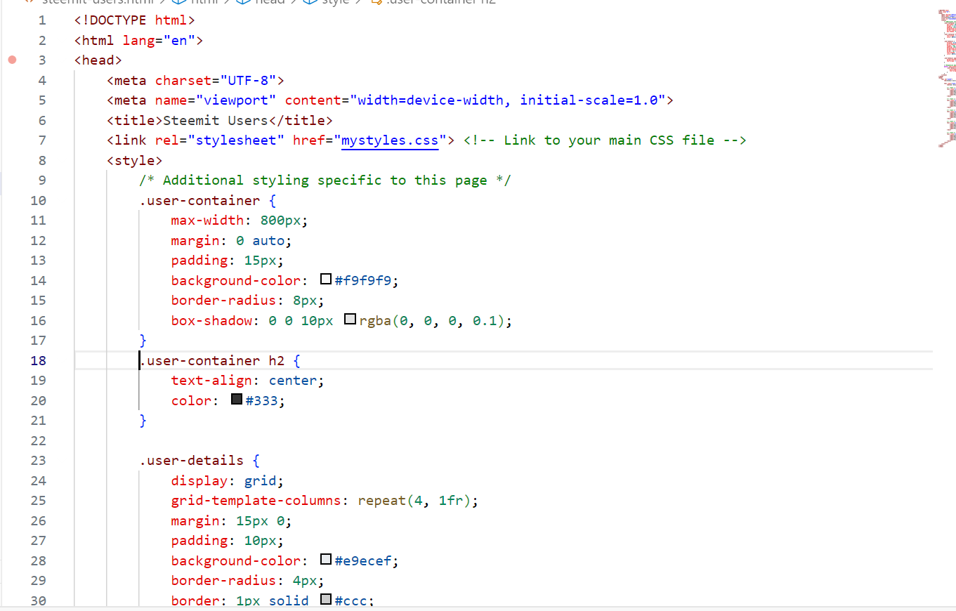956x611 pixels.
Task: Follow the mystyles.css stylesheet link
Action: pyautogui.click(x=390, y=140)
